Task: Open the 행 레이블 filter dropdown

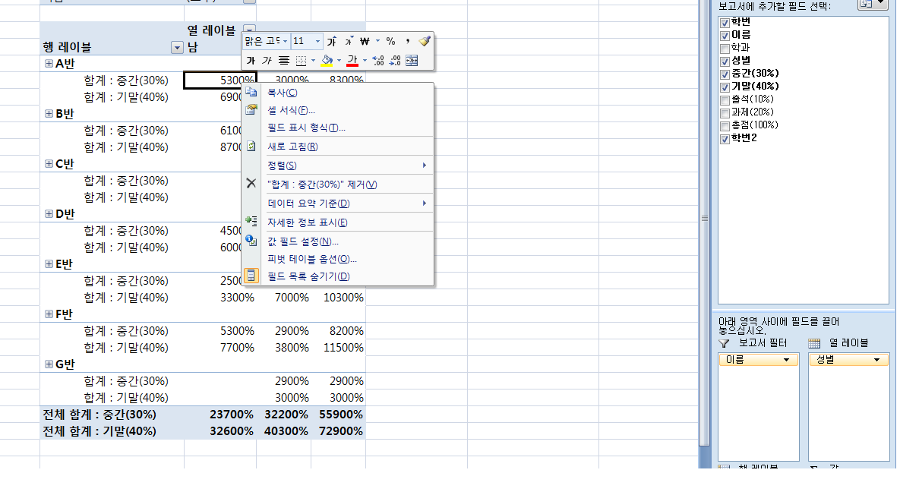Action: pyautogui.click(x=178, y=48)
